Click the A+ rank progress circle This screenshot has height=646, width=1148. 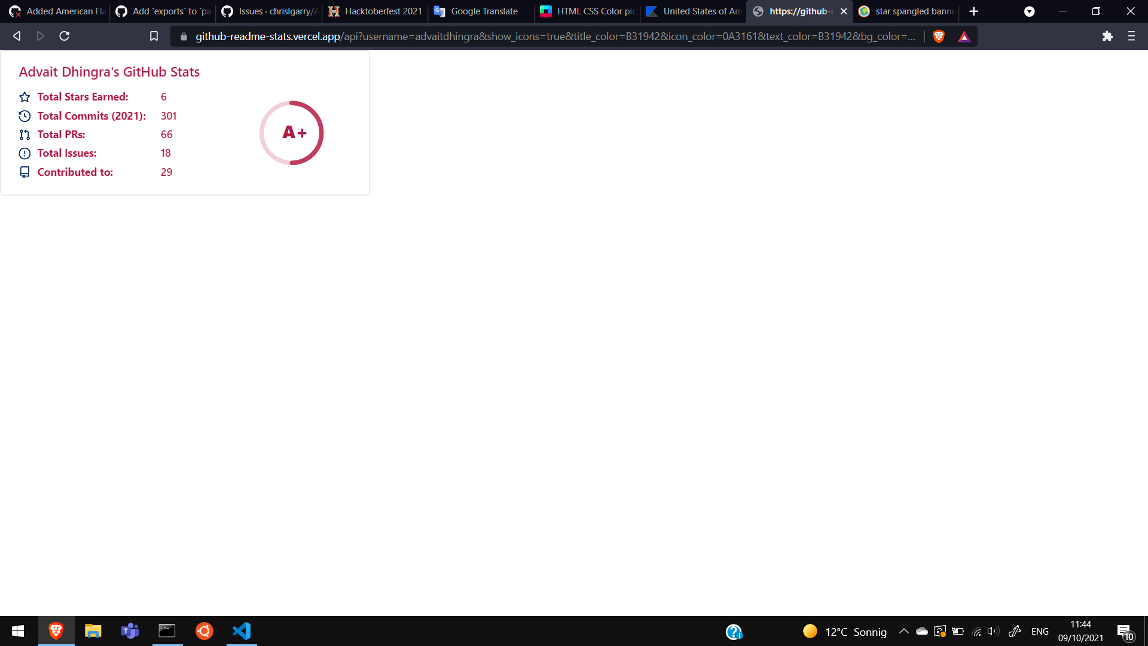pos(292,133)
